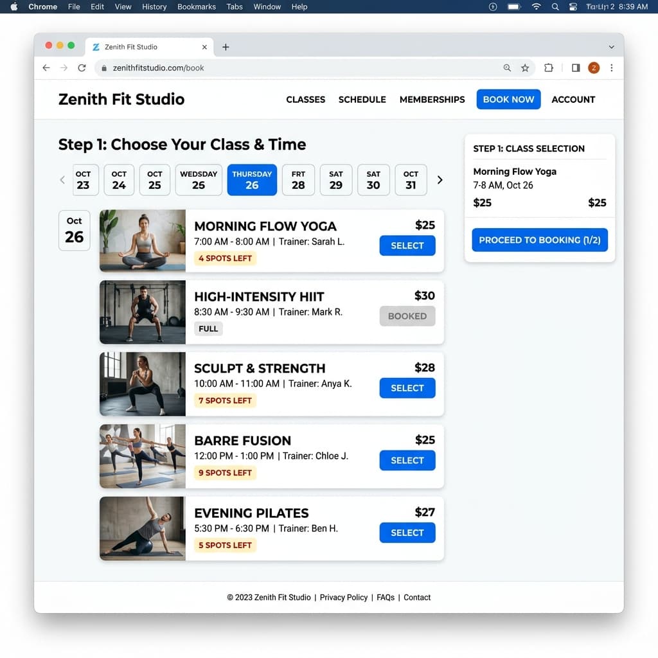Open the browser profile avatar badge

coord(594,67)
